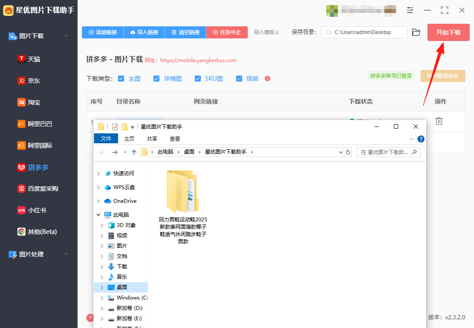Open the settings sliders icon in title bar
Screen dimensions: 474x328
pos(410,10)
